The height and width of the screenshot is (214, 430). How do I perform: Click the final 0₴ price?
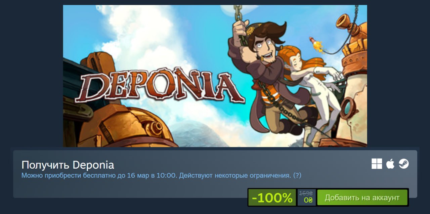click(x=308, y=200)
